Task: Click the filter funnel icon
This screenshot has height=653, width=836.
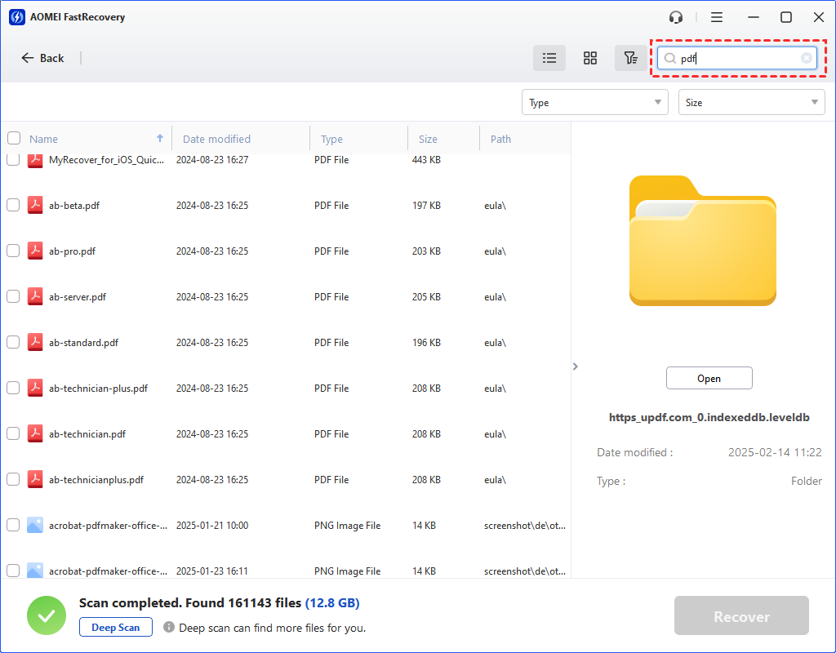Action: click(x=630, y=58)
